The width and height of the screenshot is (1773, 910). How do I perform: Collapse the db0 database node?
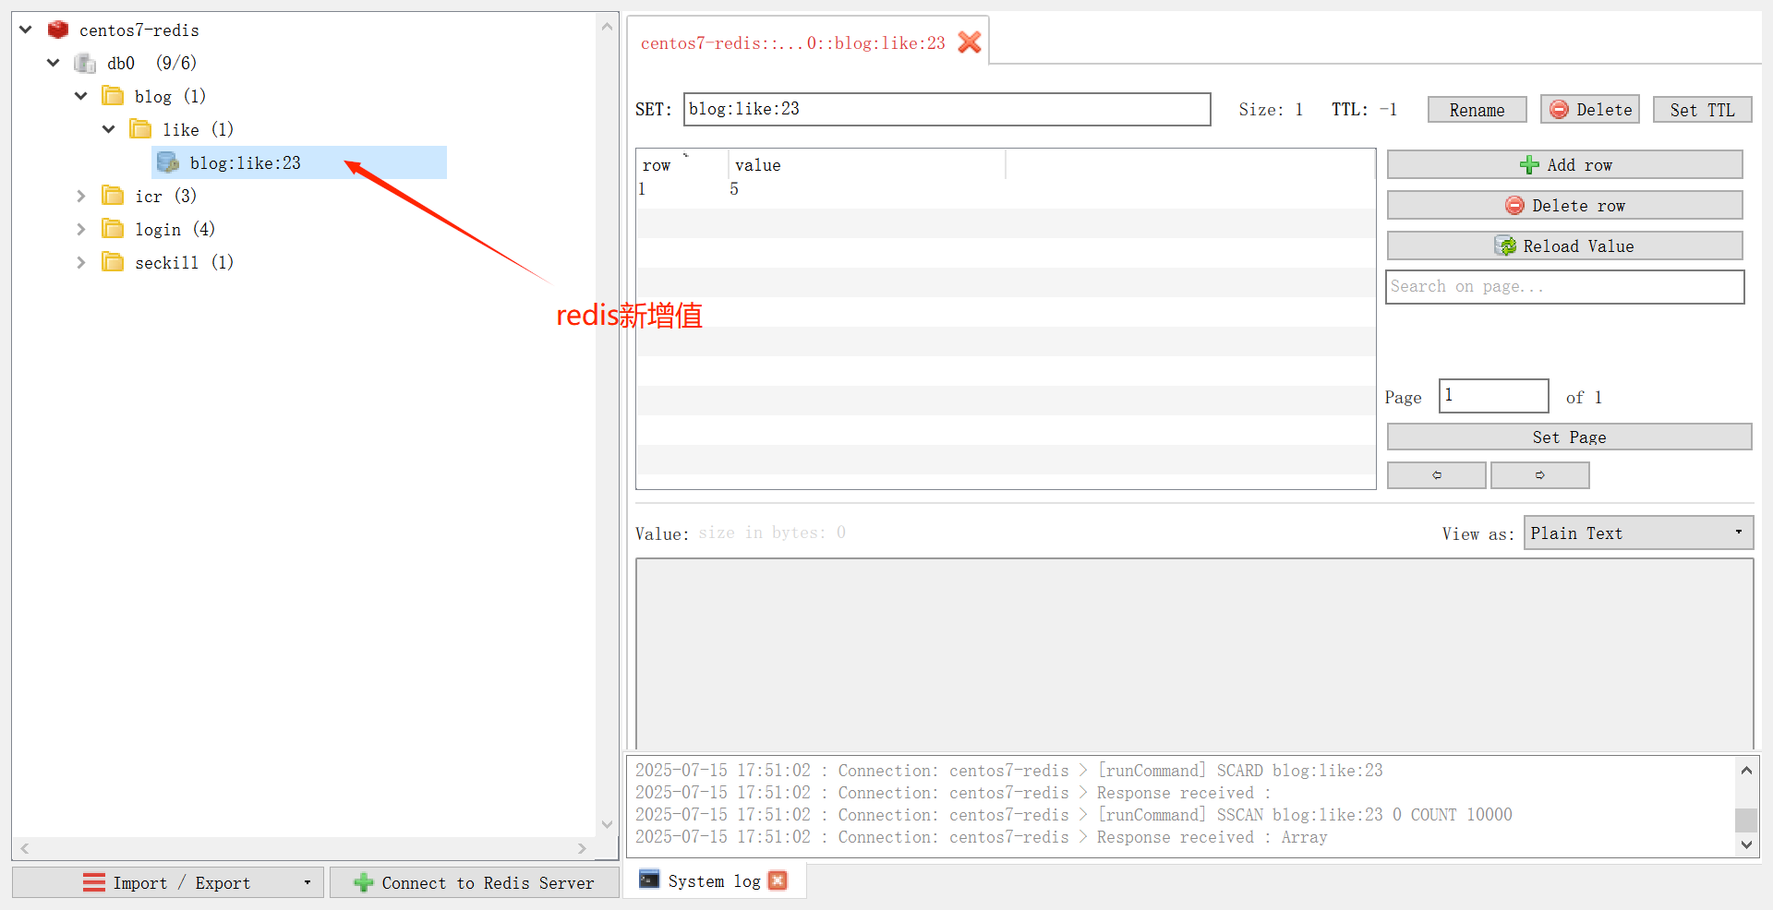click(54, 63)
